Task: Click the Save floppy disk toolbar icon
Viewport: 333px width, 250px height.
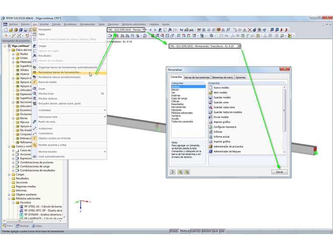Action: [25, 30]
